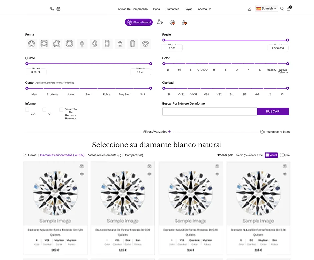This screenshot has height=260, width=314.
Task: Switch to lab-grown fancy color diamonds category
Action: tap(184, 22)
